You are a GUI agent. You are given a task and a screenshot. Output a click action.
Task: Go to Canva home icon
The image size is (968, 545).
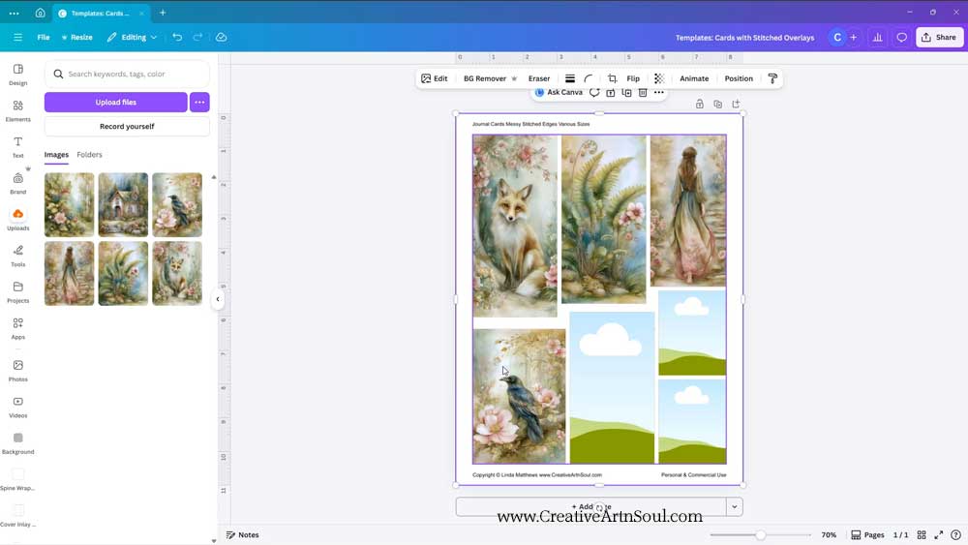click(40, 13)
